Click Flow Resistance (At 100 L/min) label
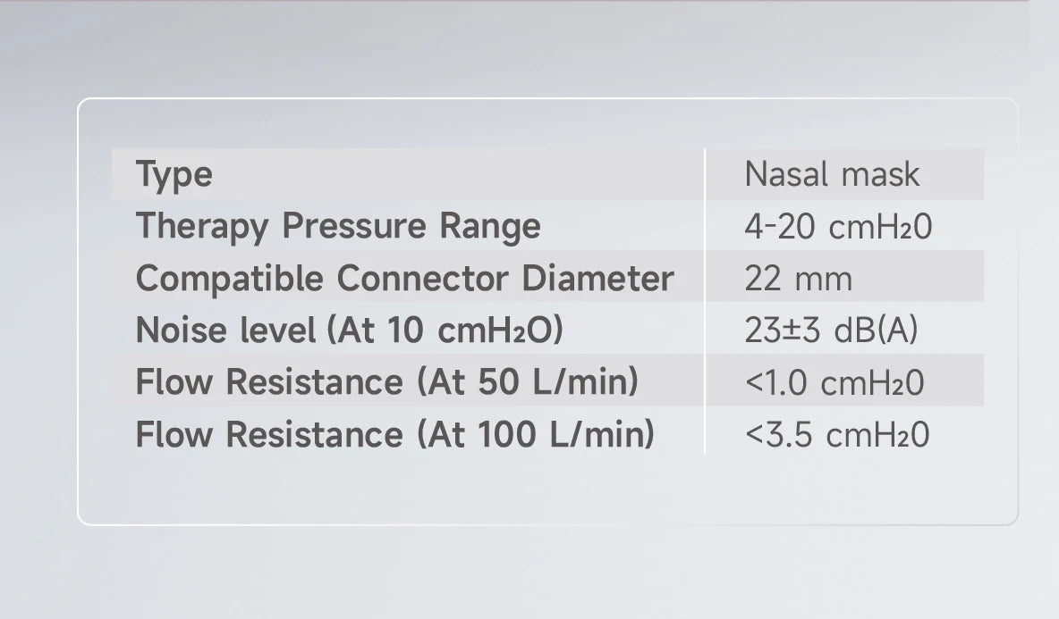1059x619 pixels. pyautogui.click(x=395, y=434)
